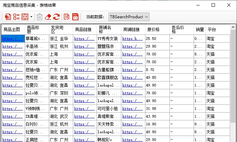Select the 49.80 price cell

click(158, 77)
